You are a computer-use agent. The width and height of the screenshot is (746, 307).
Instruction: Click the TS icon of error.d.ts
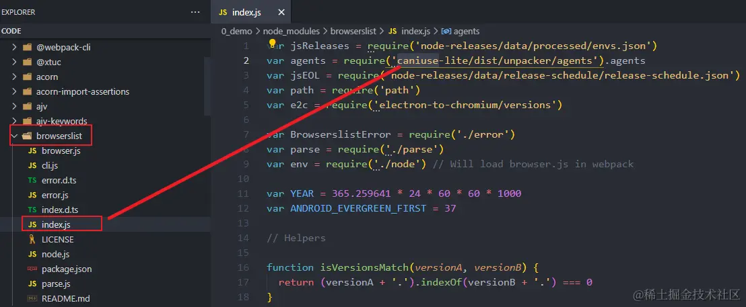(32, 180)
